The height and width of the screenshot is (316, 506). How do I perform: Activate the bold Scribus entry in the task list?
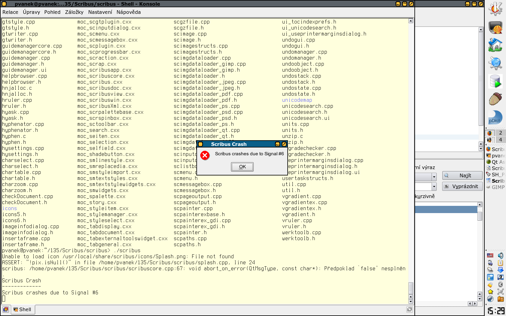pos(495,181)
